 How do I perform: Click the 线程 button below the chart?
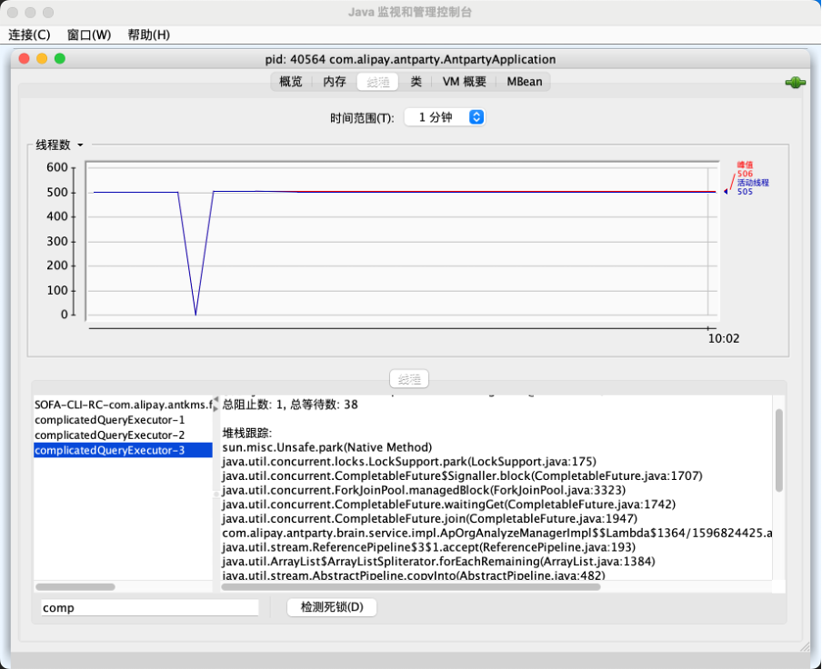(409, 379)
